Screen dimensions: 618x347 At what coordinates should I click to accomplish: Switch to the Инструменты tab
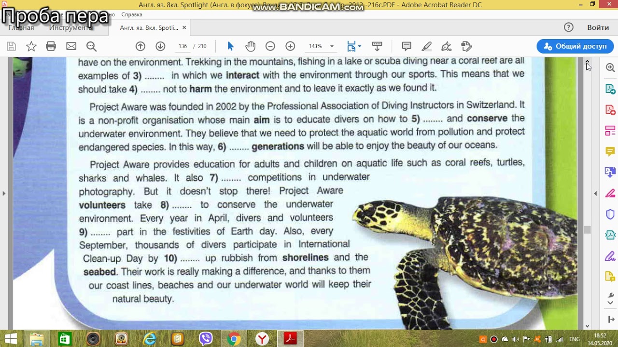[x=71, y=28]
